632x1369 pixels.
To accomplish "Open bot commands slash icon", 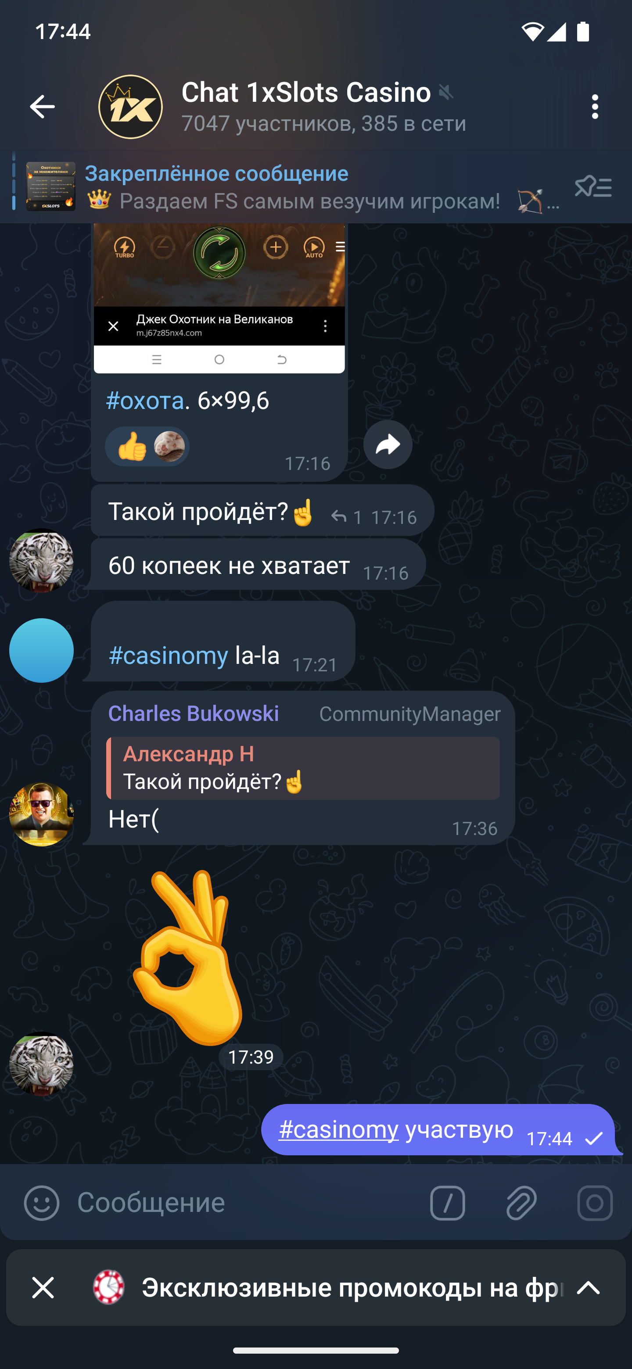I will tap(448, 1203).
